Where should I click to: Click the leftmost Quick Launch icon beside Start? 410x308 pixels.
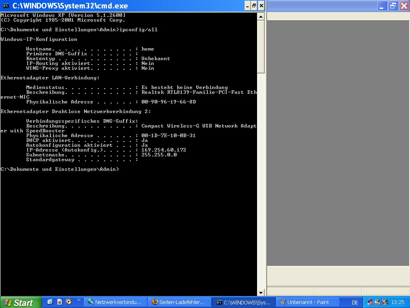coord(50,302)
